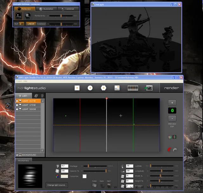
Task: Toggle the BACKGROUND checkbox
Action: 17,155
